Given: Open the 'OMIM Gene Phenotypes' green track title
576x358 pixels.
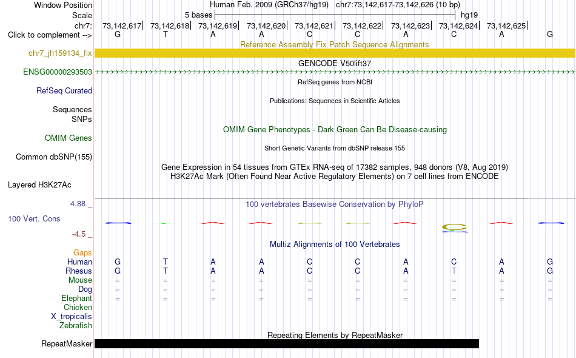Looking at the screenshot, I should (x=335, y=129).
